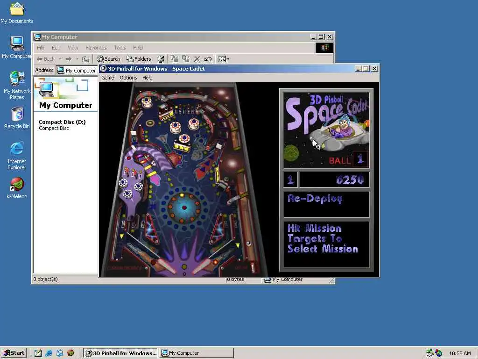Select Internet Explorer desktop icon
The image size is (478, 359).
tap(17, 156)
